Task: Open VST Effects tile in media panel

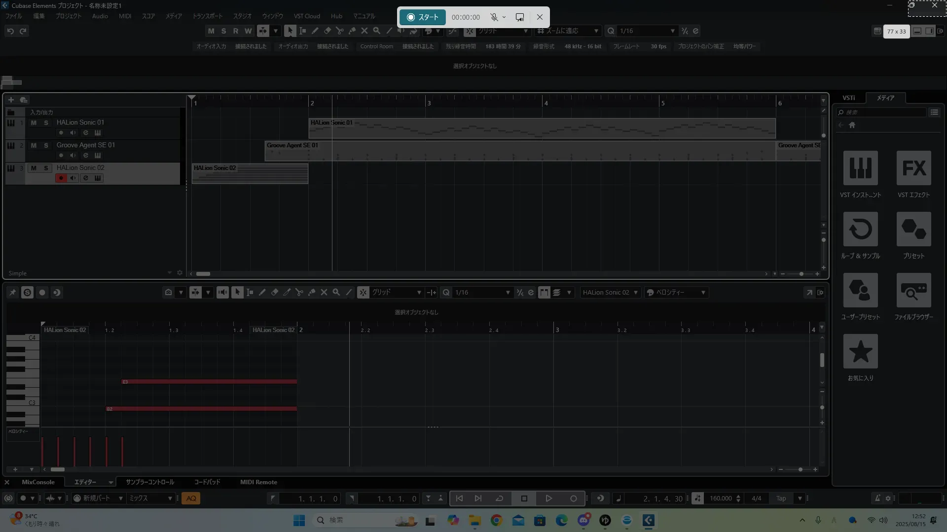Action: tap(913, 168)
